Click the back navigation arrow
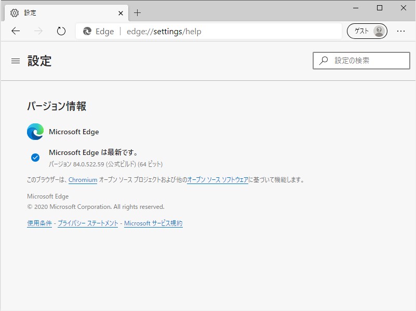416x311 pixels. (x=15, y=31)
